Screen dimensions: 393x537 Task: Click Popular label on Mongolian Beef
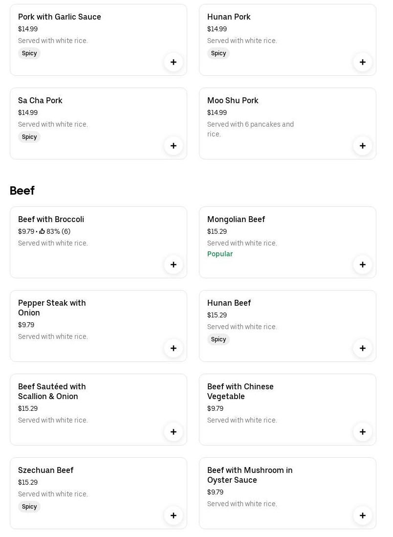coord(220,254)
